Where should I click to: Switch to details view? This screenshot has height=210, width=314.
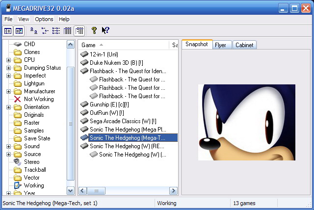coord(68,31)
